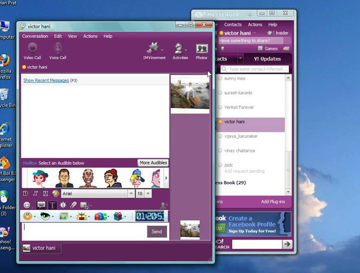The width and height of the screenshot is (360, 273).
Task: Send a Buzz with the burst icon
Action: [x=63, y=205]
